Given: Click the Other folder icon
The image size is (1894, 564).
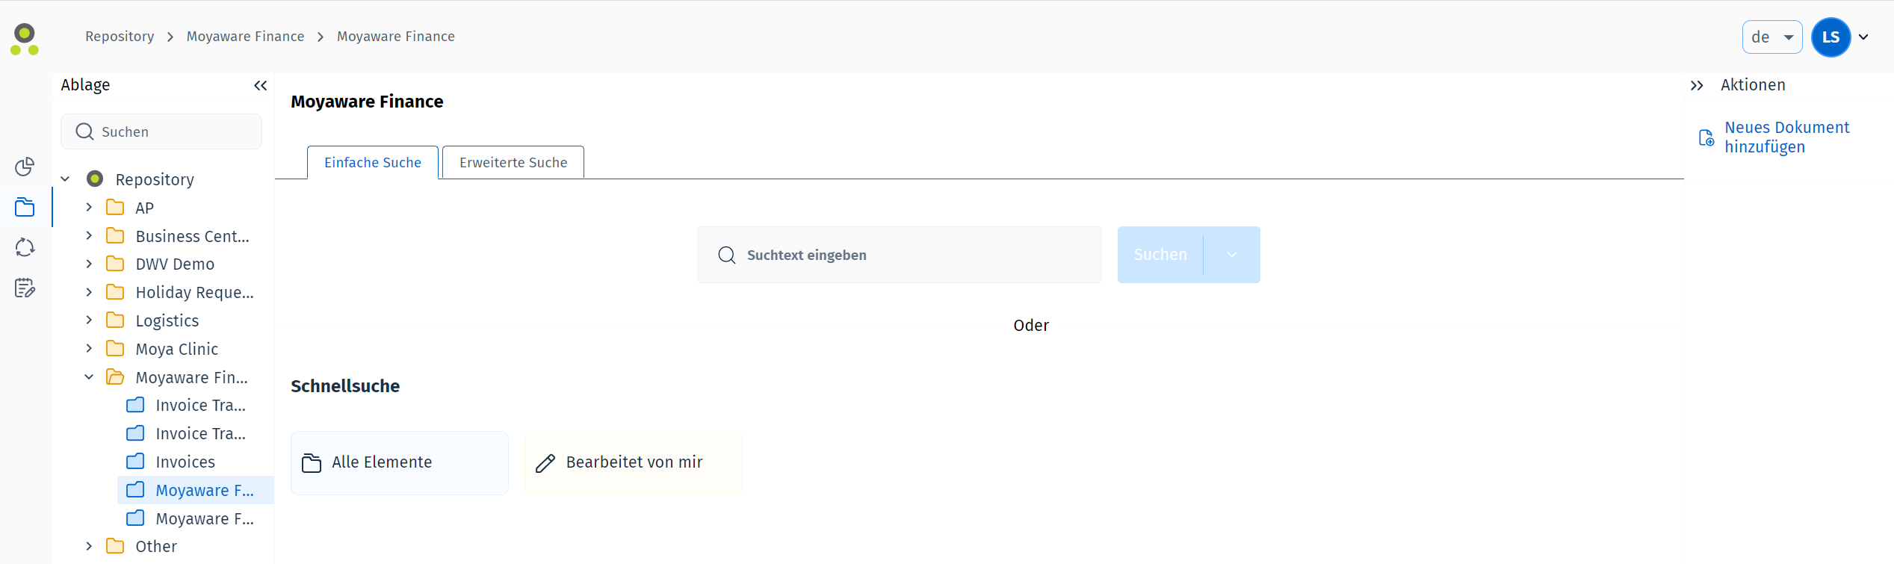Looking at the screenshot, I should [x=115, y=546].
